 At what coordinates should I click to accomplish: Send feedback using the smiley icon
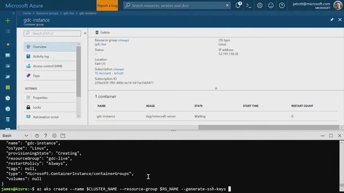tap(271, 5)
